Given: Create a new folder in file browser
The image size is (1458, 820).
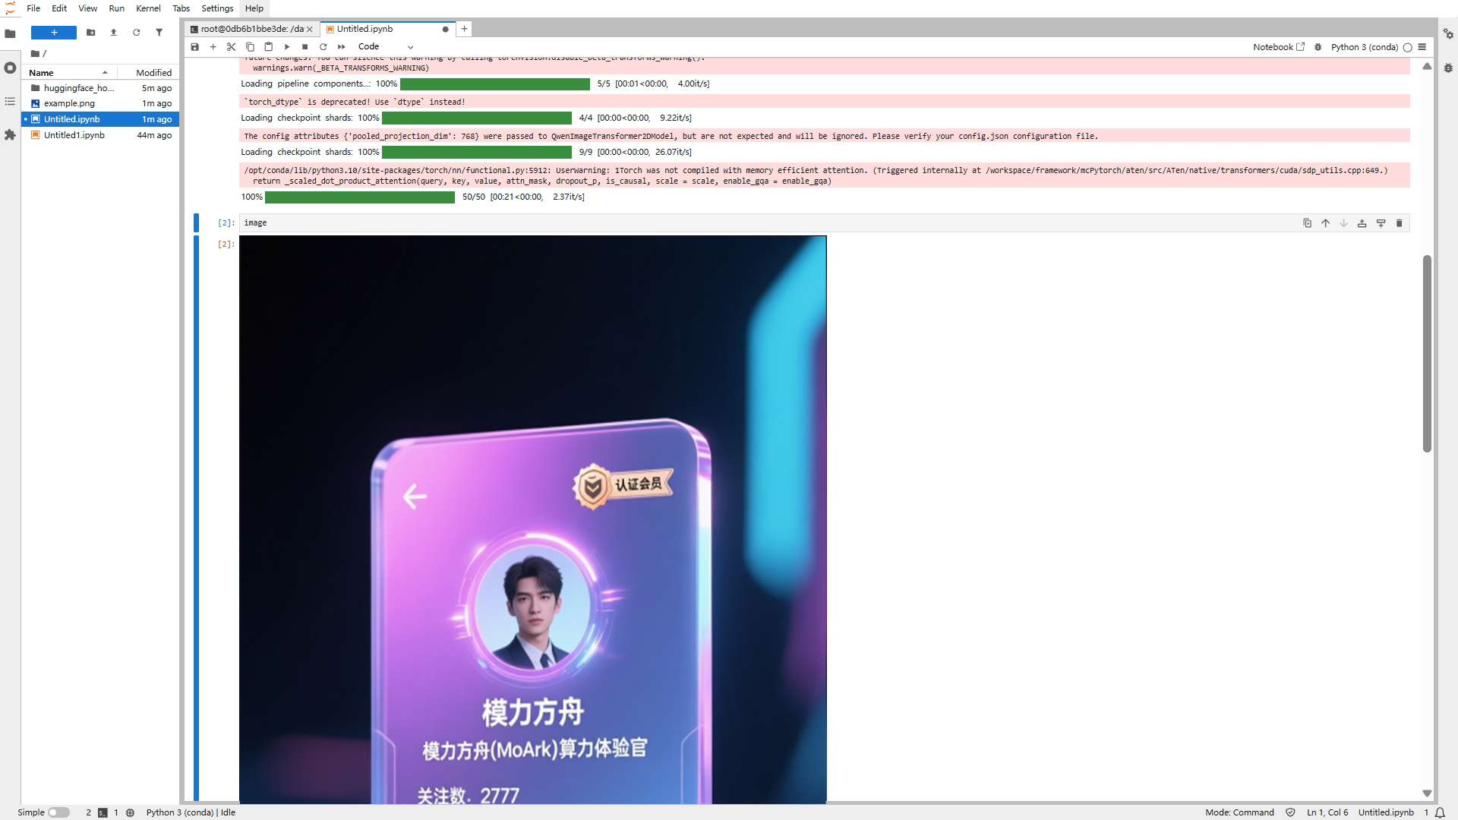Looking at the screenshot, I should click(x=91, y=33).
